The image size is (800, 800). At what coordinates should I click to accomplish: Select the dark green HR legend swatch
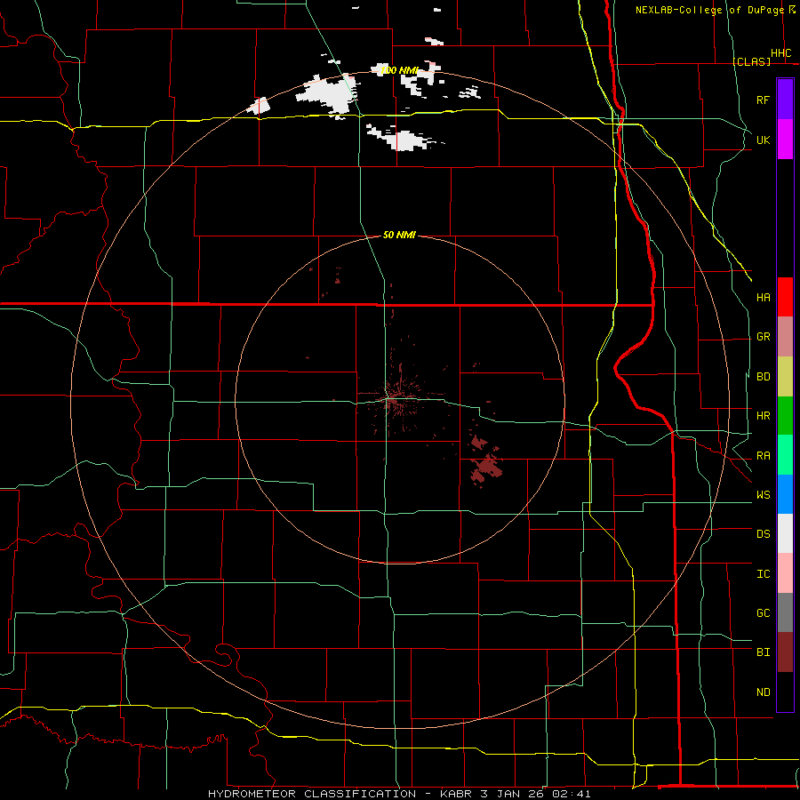pyautogui.click(x=785, y=416)
